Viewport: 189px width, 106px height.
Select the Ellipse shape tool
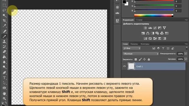tap(4, 88)
